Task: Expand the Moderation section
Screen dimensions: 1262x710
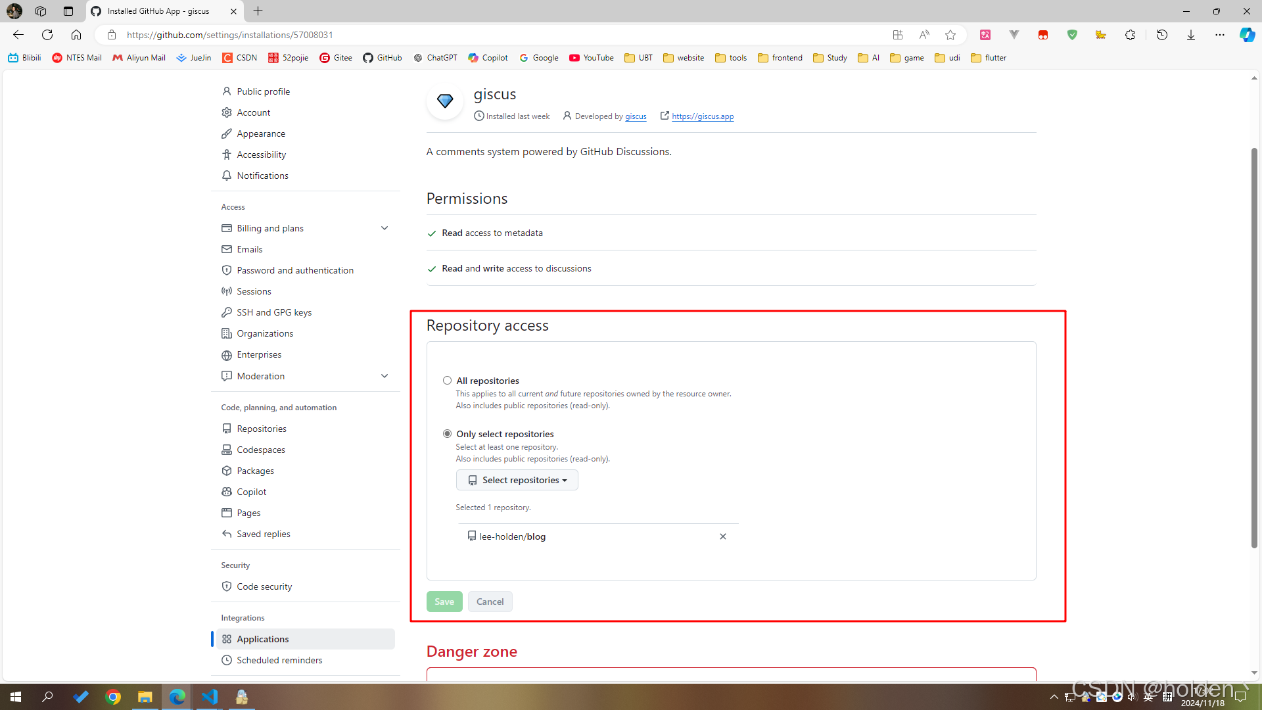Action: point(385,376)
